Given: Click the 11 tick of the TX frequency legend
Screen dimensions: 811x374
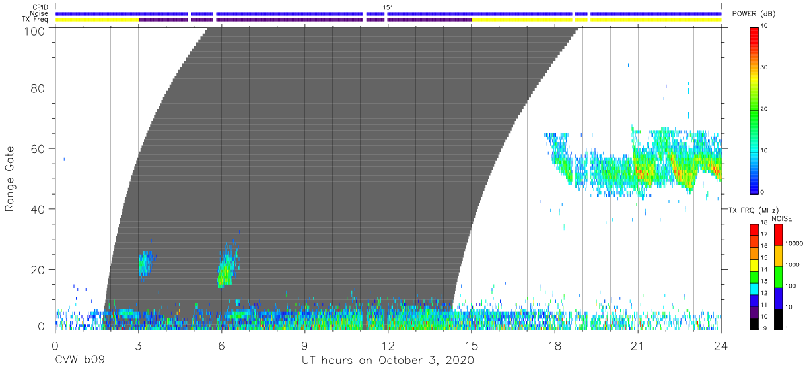Looking at the screenshot, I should (x=763, y=304).
